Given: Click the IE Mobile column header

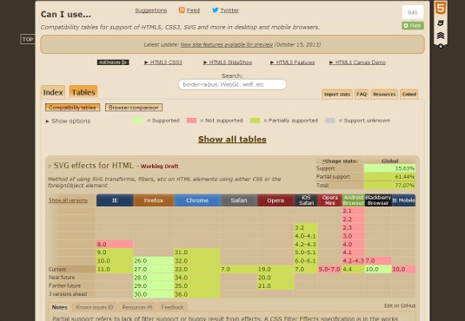Looking at the screenshot, I should pyautogui.click(x=403, y=200).
